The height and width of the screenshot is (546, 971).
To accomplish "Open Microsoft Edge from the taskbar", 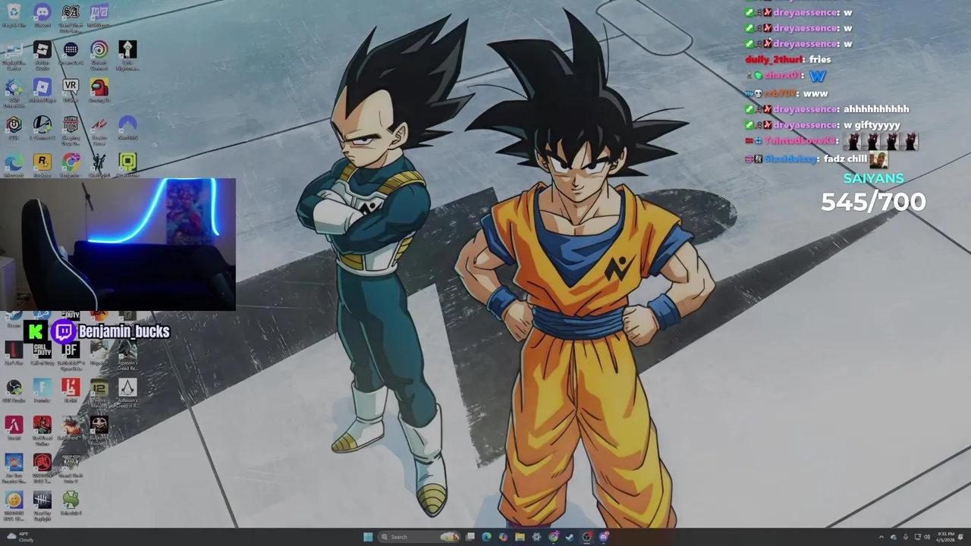I will [486, 537].
